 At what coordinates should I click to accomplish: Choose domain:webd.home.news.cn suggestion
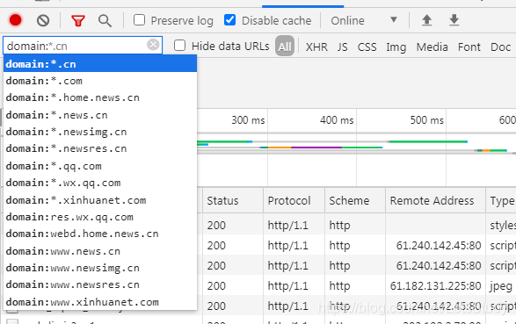100,234
